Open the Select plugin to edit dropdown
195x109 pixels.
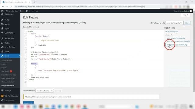(x=174, y=23)
